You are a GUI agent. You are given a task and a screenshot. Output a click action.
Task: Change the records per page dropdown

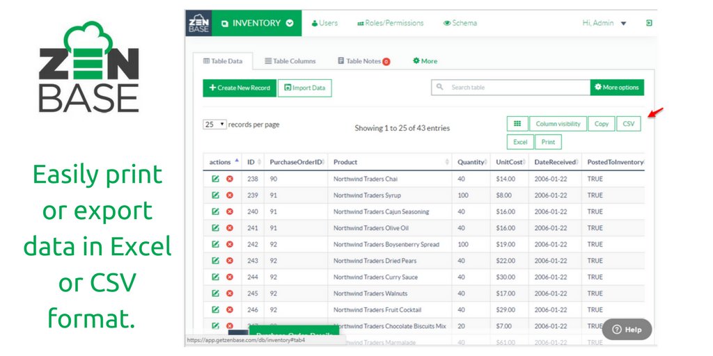point(214,124)
